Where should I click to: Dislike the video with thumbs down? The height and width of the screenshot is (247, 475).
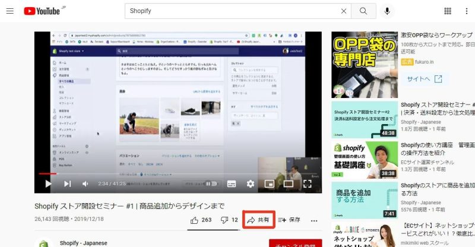229,220
